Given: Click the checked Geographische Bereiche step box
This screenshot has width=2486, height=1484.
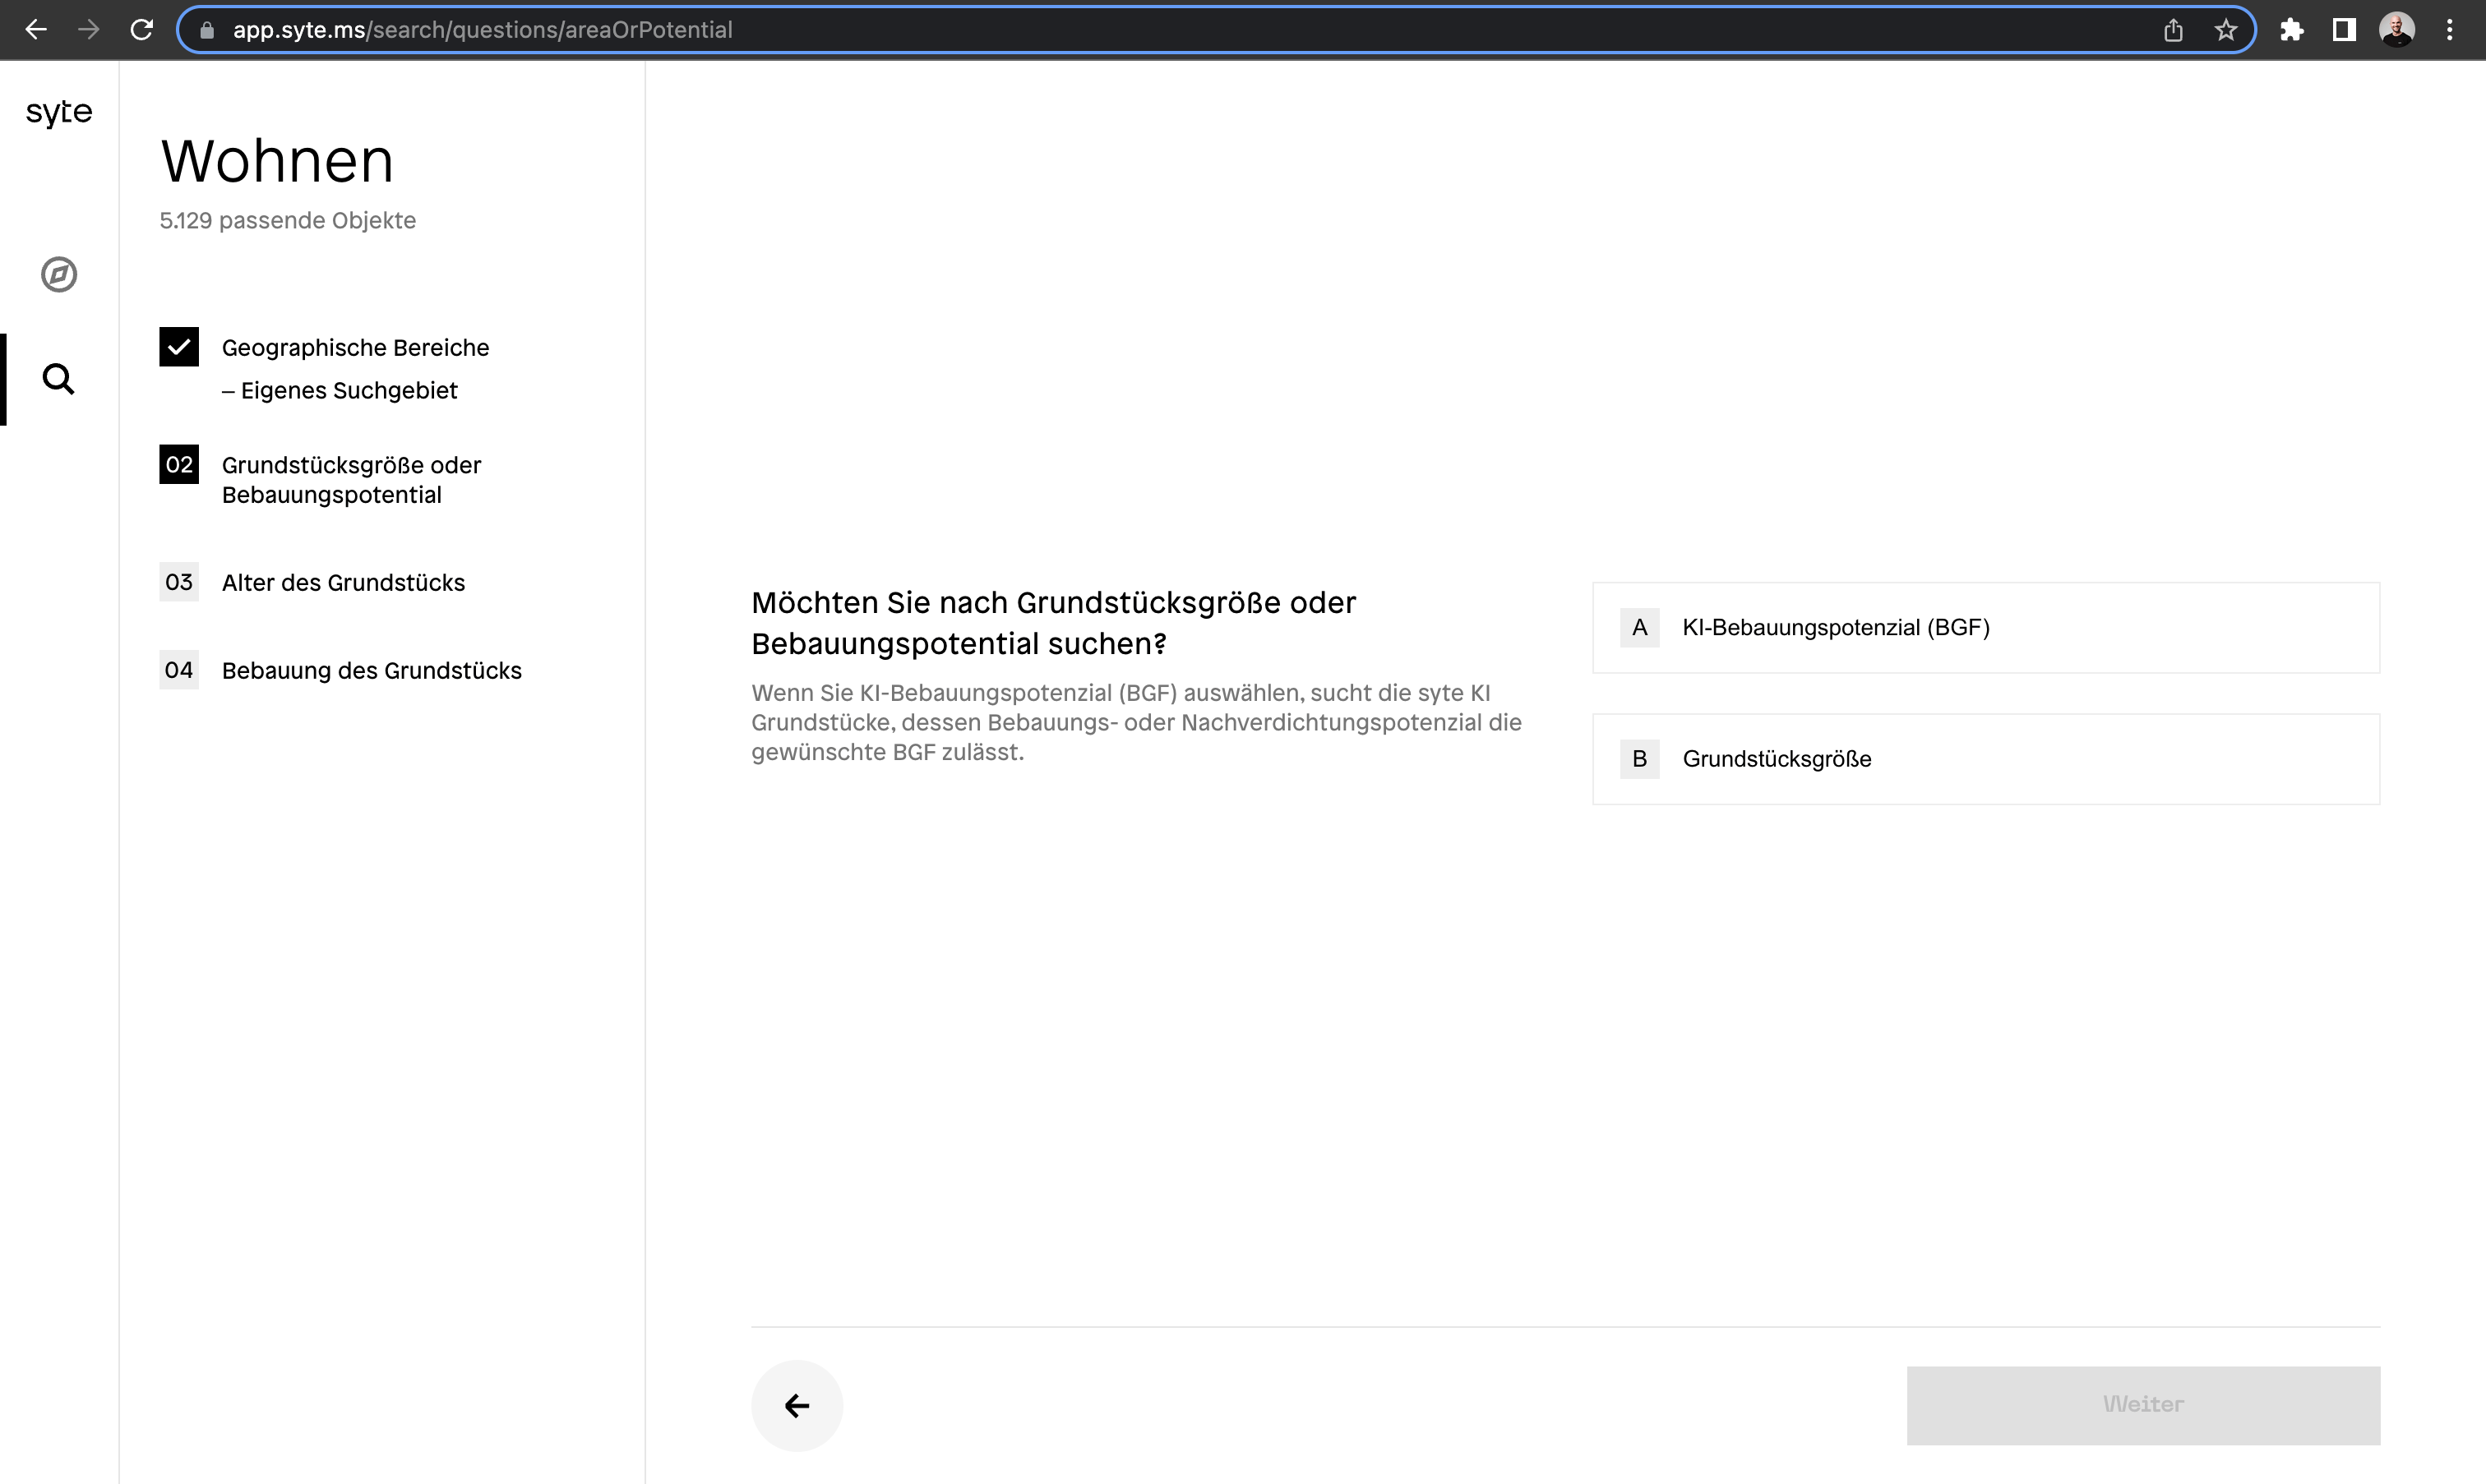Looking at the screenshot, I should 179,347.
